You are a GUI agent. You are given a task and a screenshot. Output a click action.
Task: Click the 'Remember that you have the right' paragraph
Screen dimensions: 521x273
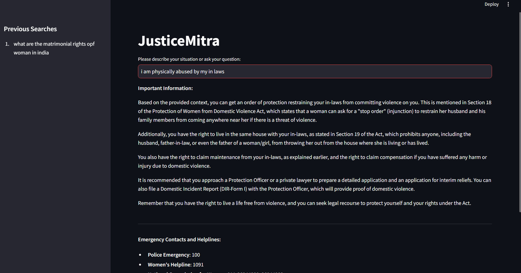coord(304,203)
